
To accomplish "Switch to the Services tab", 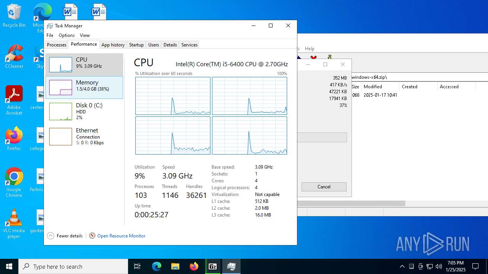I will (189, 45).
